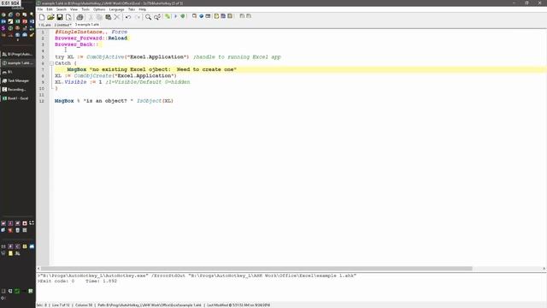Click the '#SingleInstance, Force' text on line 1
The height and width of the screenshot is (308, 547).
[x=91, y=32]
